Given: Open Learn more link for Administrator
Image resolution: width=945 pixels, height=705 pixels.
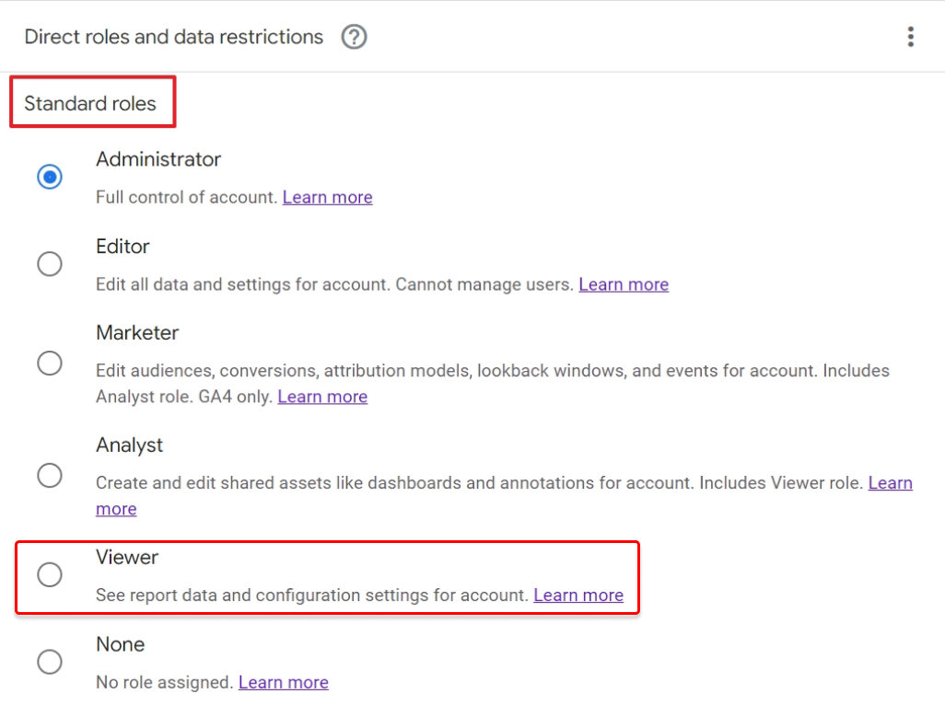Looking at the screenshot, I should tap(327, 197).
